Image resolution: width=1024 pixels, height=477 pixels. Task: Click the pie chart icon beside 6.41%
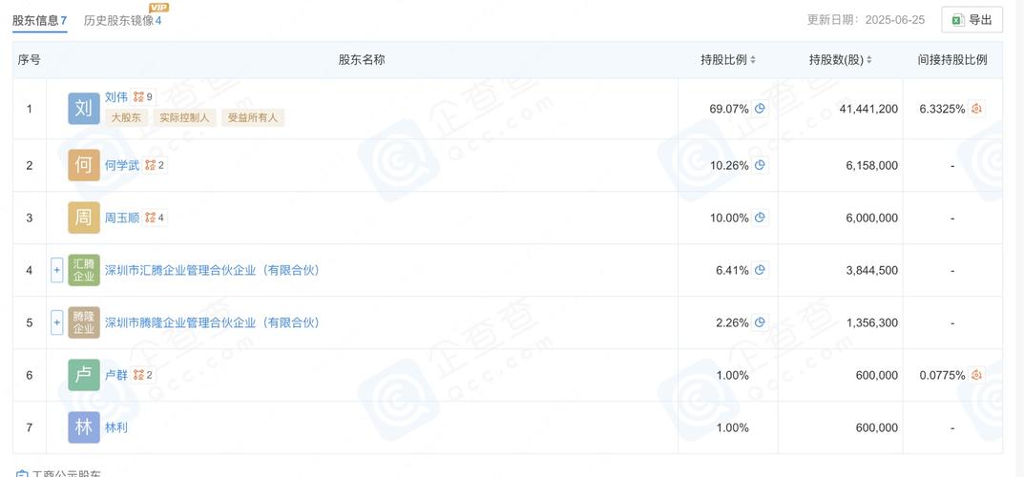(x=761, y=270)
